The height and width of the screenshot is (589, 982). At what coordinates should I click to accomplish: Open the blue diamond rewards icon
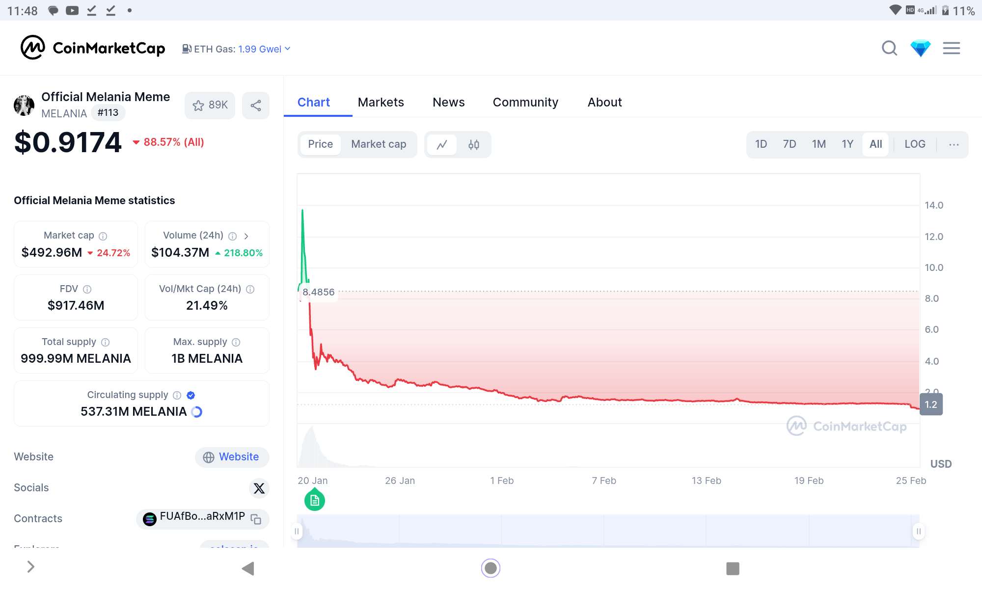(x=921, y=48)
